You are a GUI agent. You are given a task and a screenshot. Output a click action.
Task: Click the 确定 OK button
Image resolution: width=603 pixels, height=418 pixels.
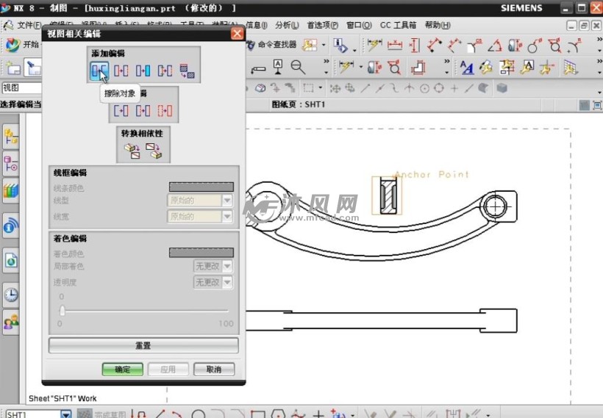coord(123,370)
